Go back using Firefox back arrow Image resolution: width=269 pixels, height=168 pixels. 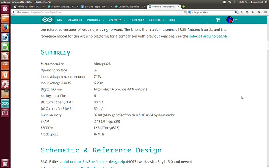tap(14, 12)
